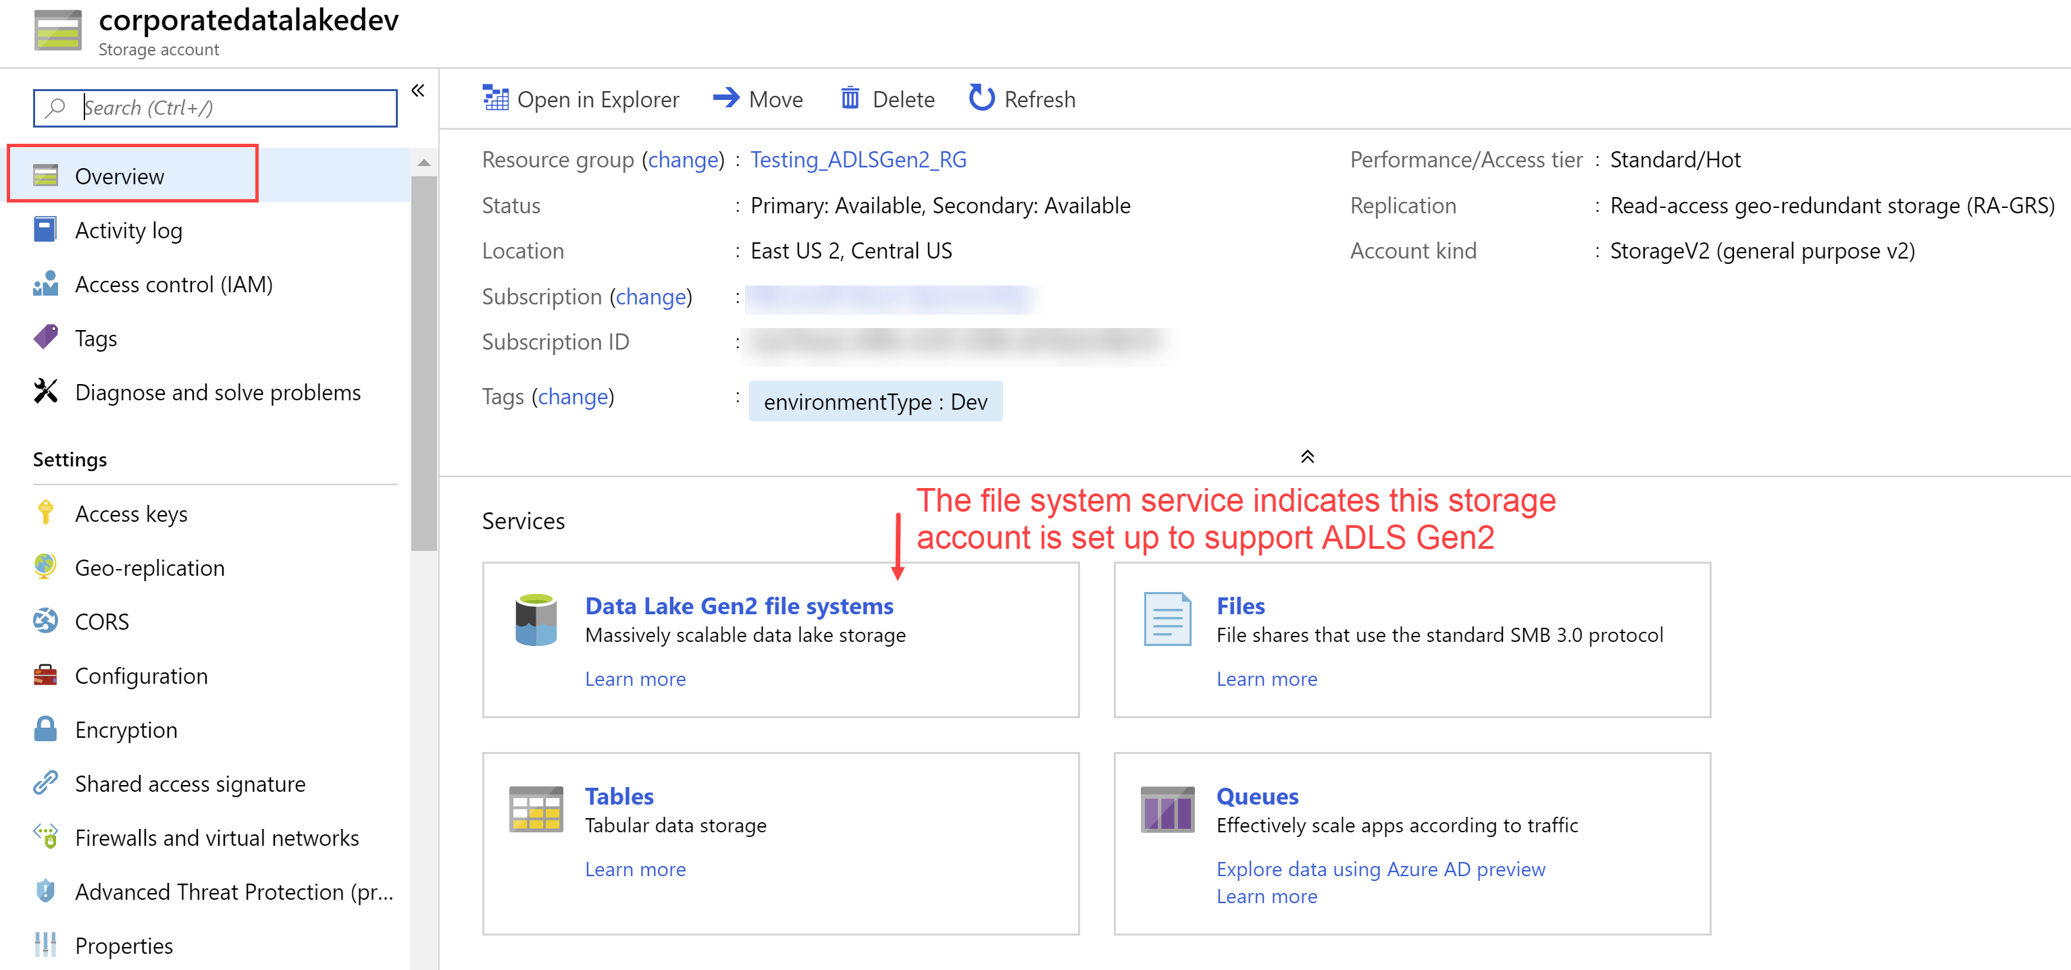Click the Properties bars icon
2071x970 pixels.
(46, 944)
